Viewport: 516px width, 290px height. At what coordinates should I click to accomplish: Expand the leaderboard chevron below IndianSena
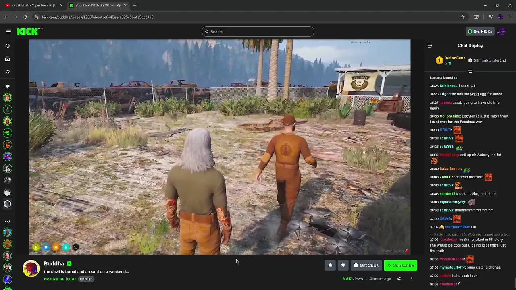[470, 71]
